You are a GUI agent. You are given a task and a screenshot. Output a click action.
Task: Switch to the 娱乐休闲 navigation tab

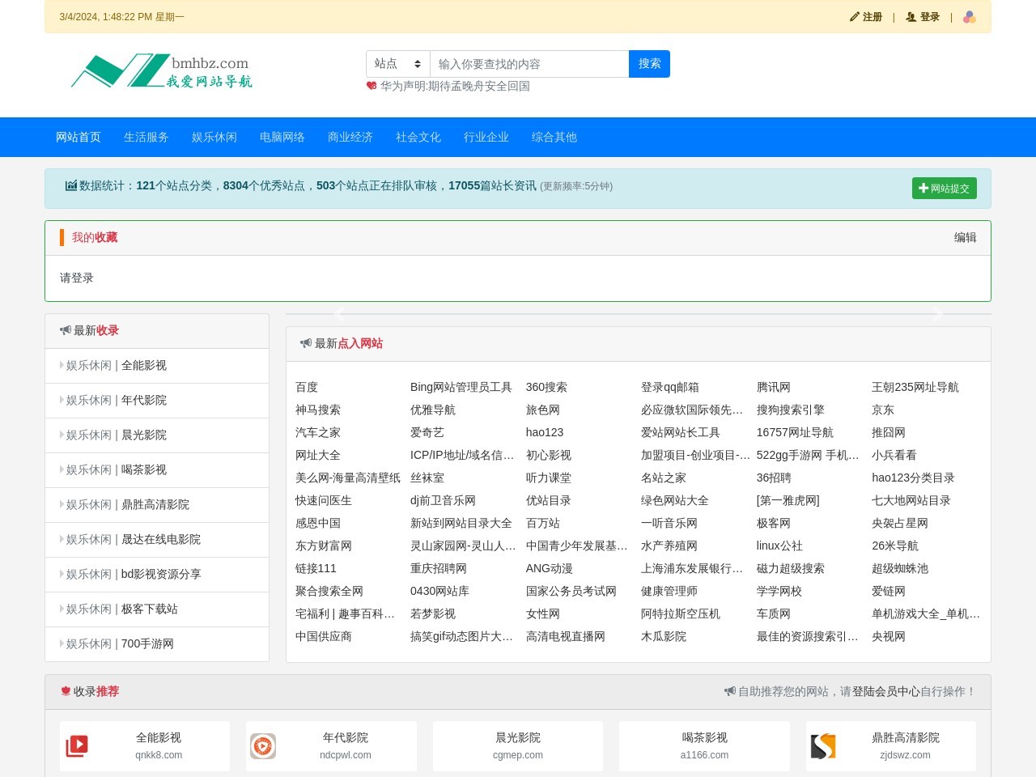coord(214,137)
